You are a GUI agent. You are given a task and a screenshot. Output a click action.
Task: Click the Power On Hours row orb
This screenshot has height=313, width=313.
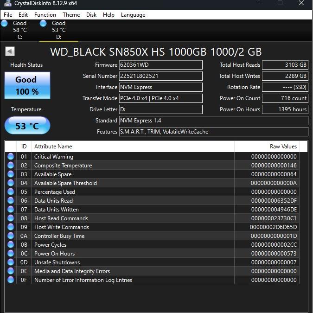tap(11, 254)
